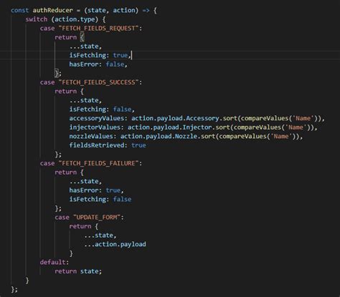
Task: Click ...state in the FETCH_FIELDS_REQUEST case
Action: click(85, 47)
